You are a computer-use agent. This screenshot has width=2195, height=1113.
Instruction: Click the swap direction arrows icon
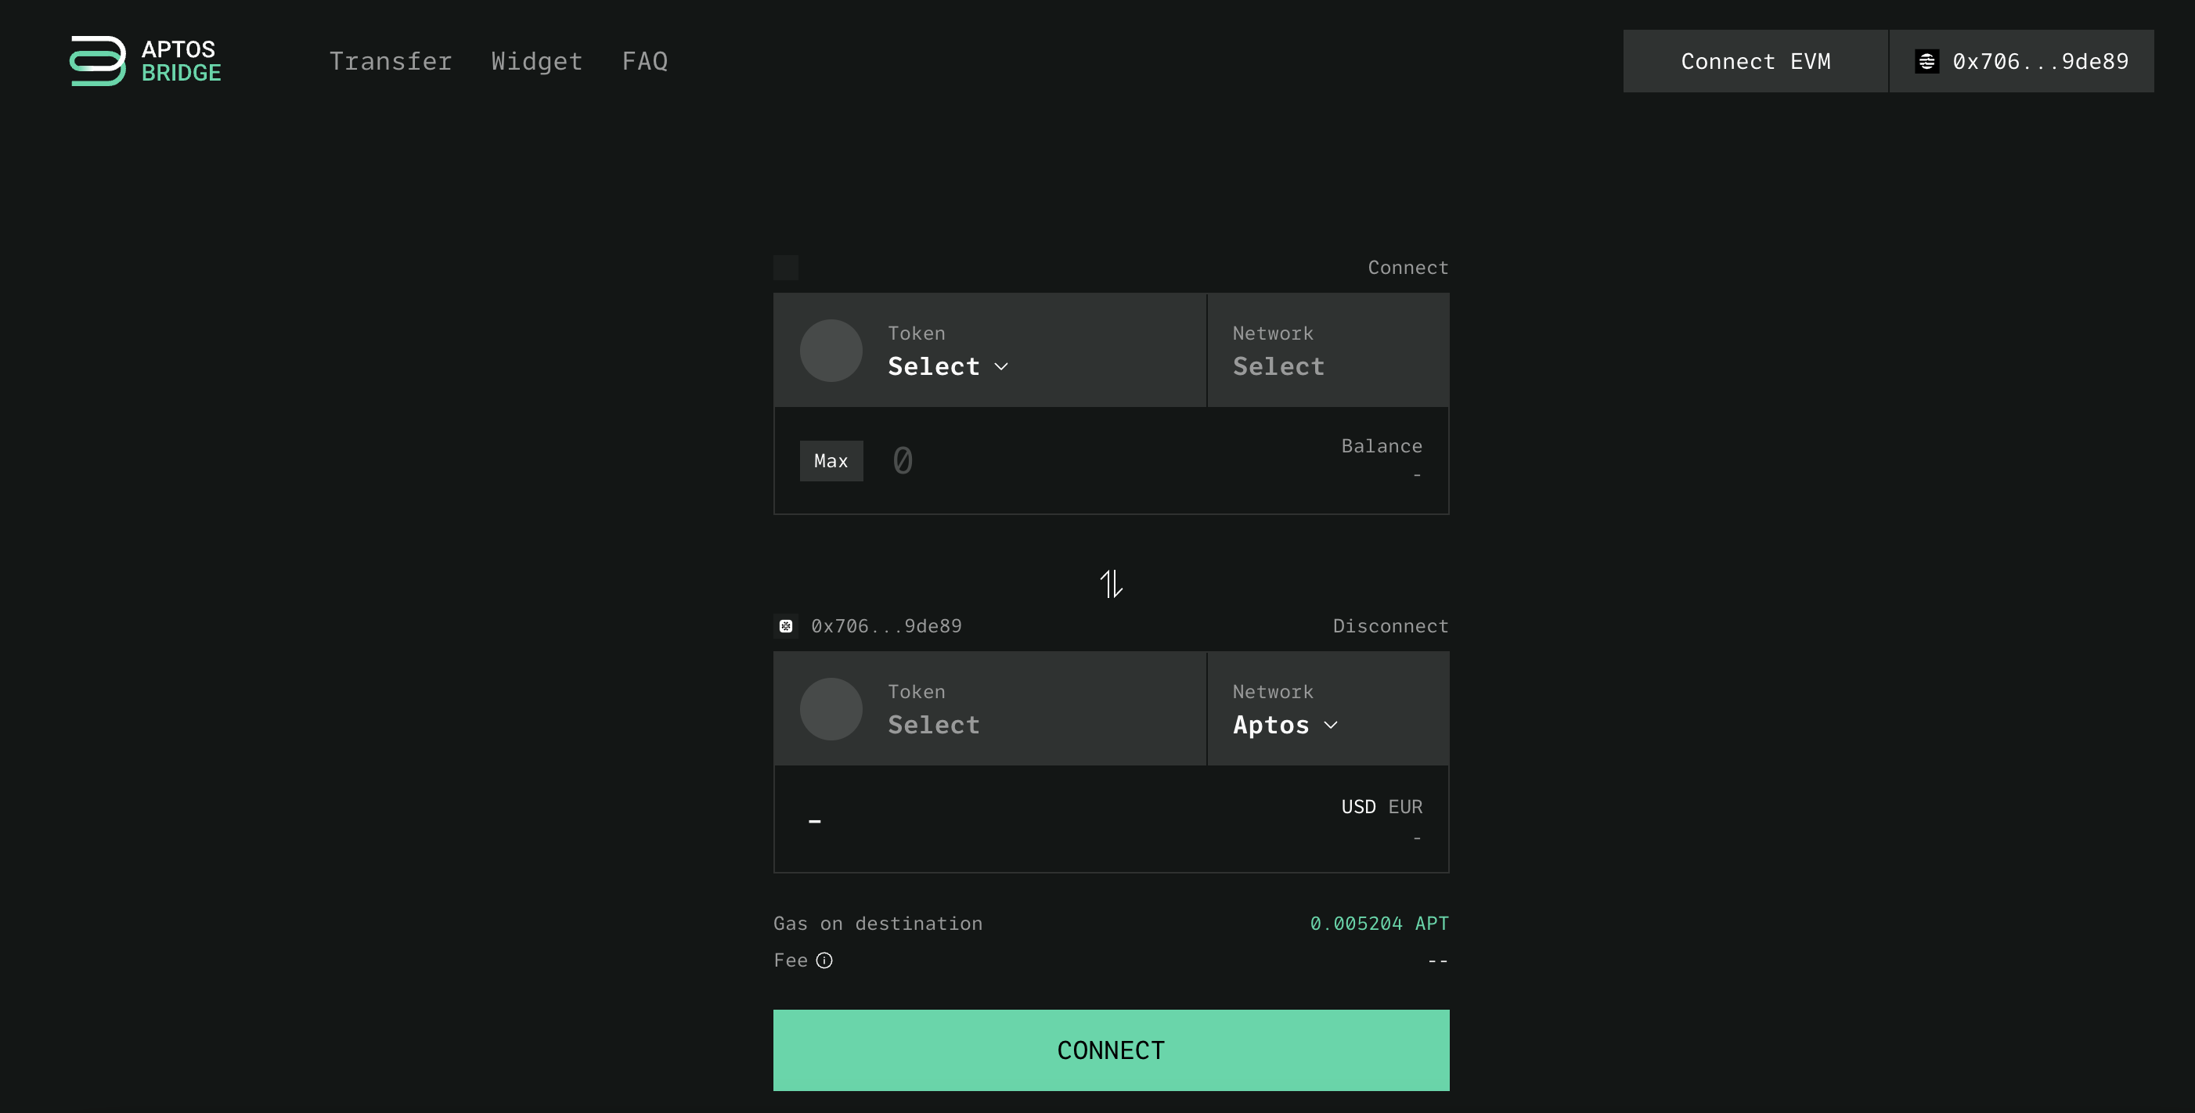tap(1110, 582)
